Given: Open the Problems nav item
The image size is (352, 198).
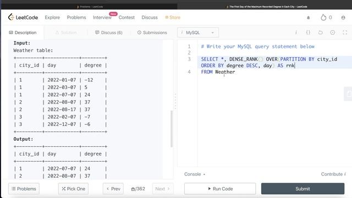Looking at the screenshot, I should click(x=76, y=17).
